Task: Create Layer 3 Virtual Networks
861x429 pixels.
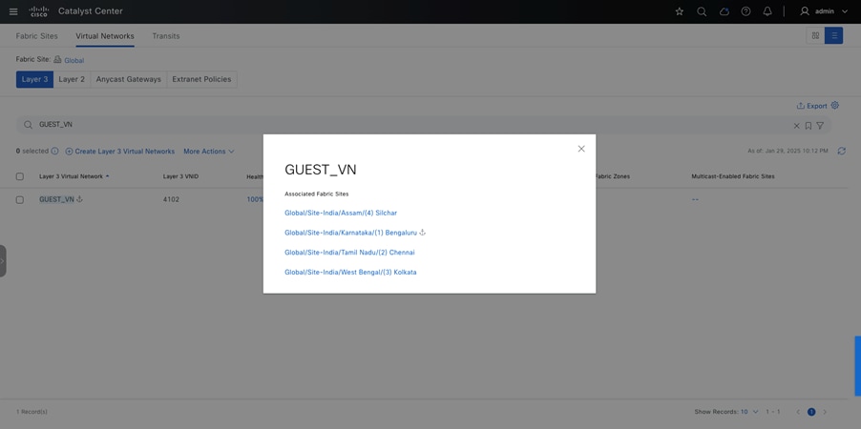Action: coord(120,152)
